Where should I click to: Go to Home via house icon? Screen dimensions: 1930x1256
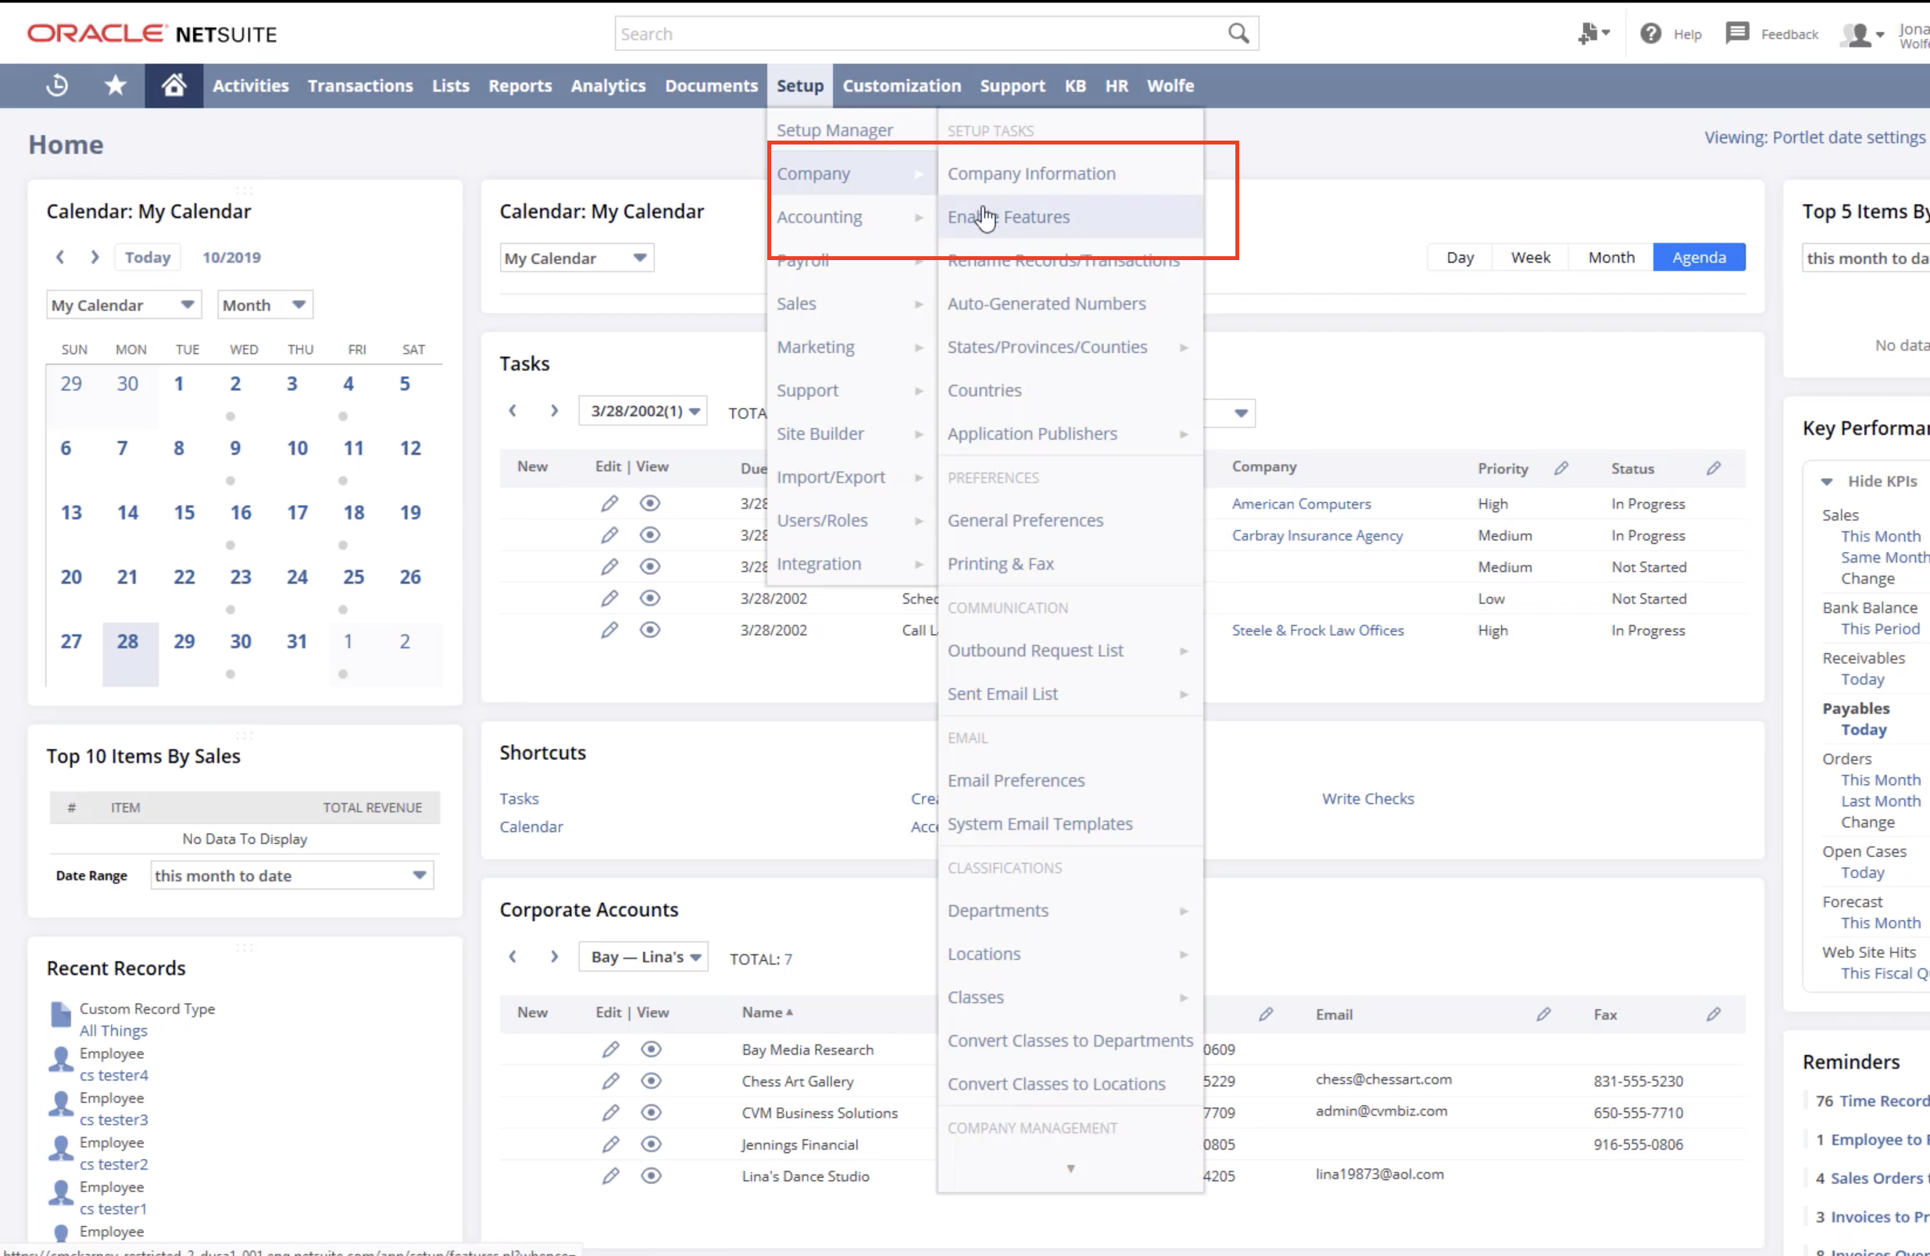(173, 85)
